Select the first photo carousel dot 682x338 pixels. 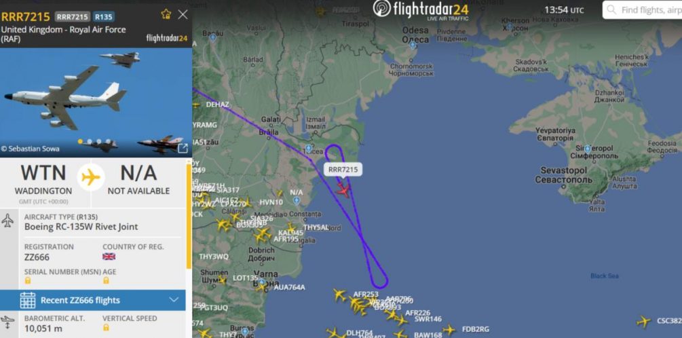tap(80, 141)
